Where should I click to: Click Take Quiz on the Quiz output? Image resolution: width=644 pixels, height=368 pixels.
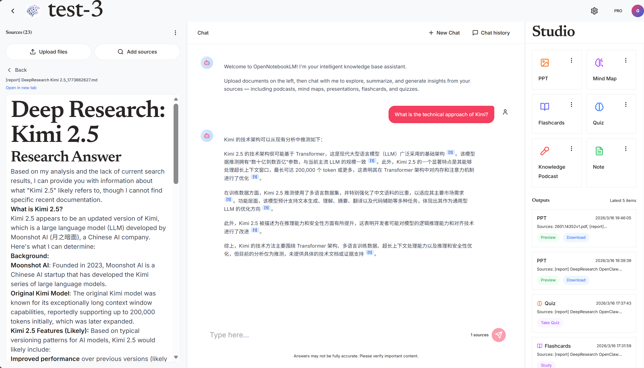point(550,323)
